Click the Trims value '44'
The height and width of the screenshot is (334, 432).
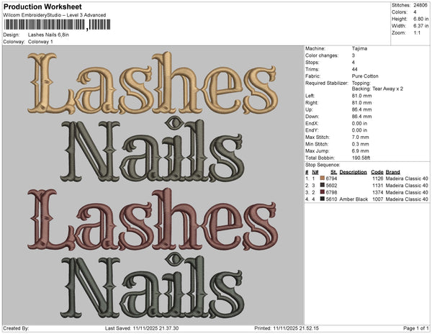pyautogui.click(x=354, y=69)
